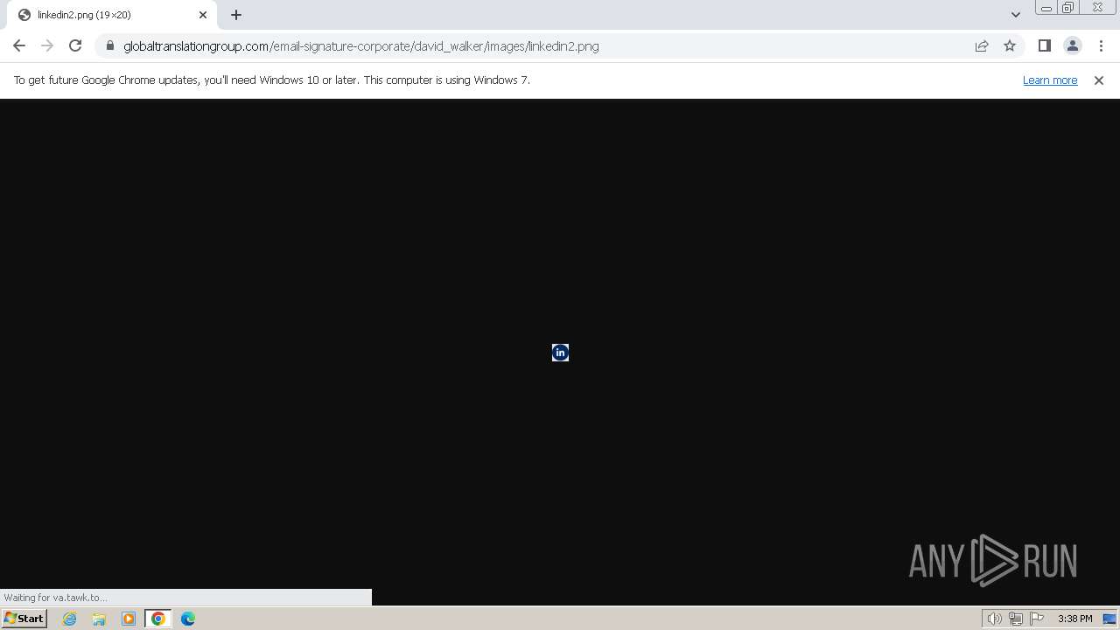The image size is (1120, 630).
Task: Open the network status tray icon
Action: click(x=1016, y=619)
